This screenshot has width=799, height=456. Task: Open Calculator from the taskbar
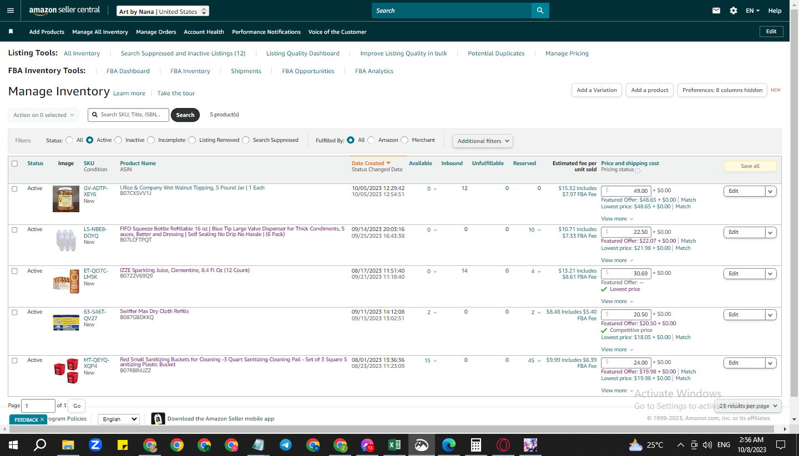tap(476, 445)
